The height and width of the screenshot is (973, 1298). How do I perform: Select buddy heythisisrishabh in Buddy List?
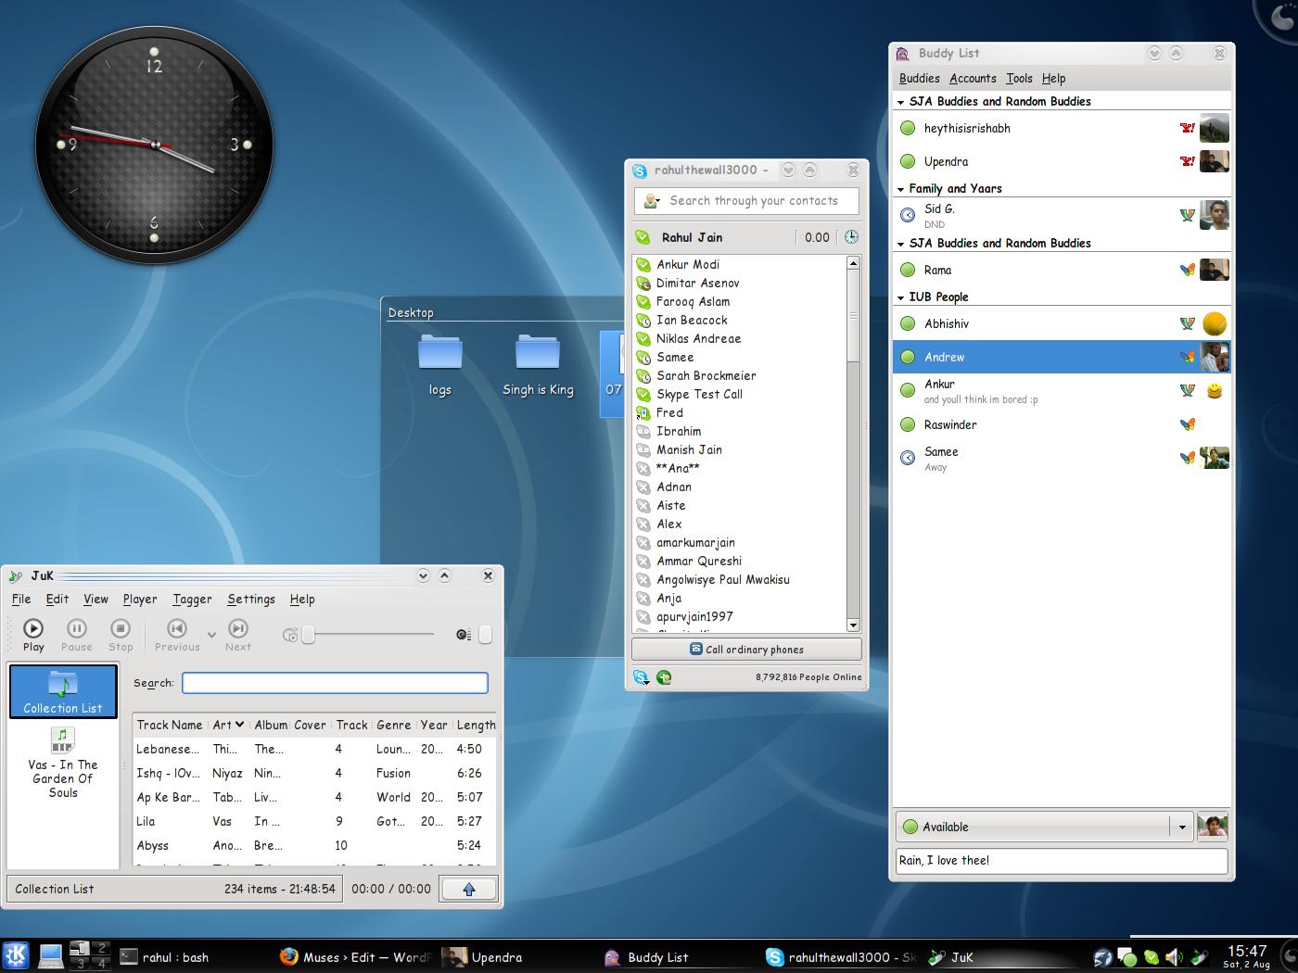[x=1062, y=129]
